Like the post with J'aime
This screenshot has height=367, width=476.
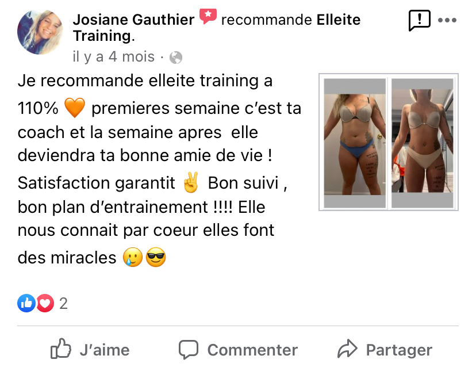pos(90,349)
